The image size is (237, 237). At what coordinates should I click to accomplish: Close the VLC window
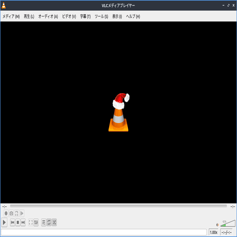coord(234,5)
